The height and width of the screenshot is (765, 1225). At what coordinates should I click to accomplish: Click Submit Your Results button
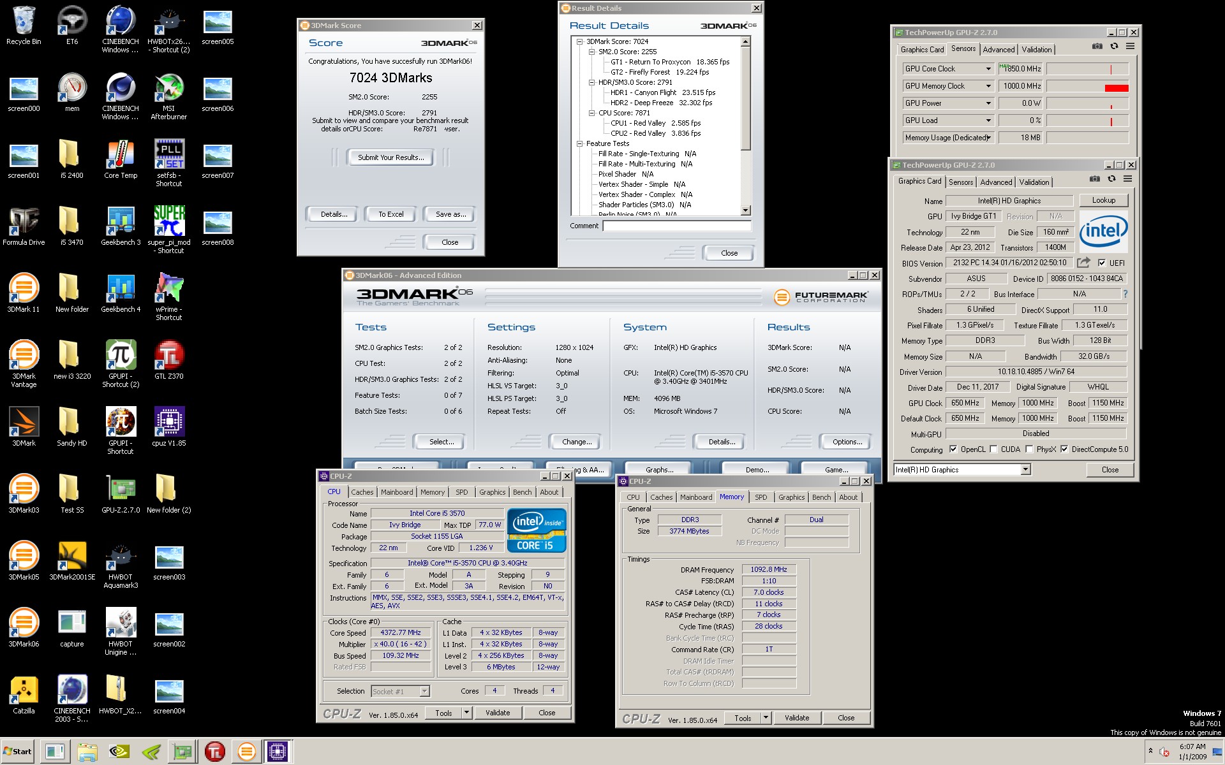click(390, 157)
